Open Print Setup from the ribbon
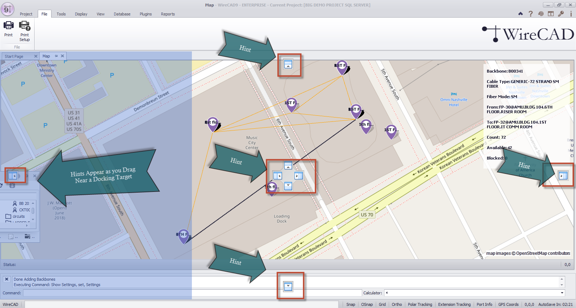Screen dimensions: 576x308 click(x=24, y=31)
